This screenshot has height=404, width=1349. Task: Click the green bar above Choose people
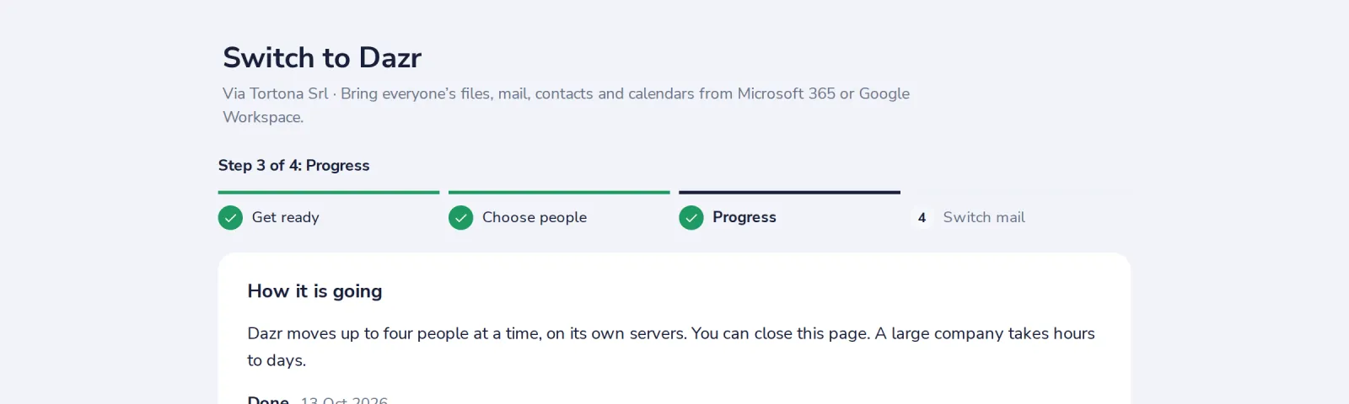coord(559,193)
